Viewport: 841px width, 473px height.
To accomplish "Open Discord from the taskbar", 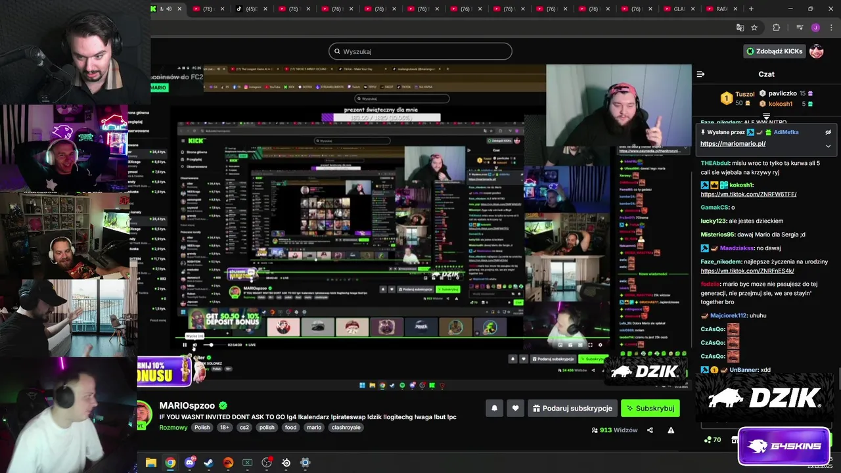I will coord(190,462).
